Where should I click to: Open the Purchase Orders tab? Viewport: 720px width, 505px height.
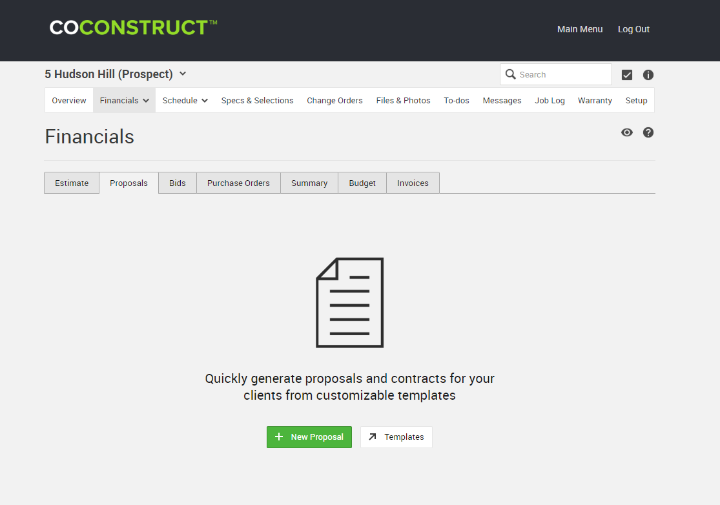click(x=238, y=183)
